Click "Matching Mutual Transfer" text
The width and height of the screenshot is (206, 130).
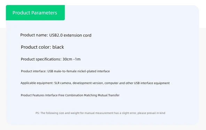click(102, 95)
